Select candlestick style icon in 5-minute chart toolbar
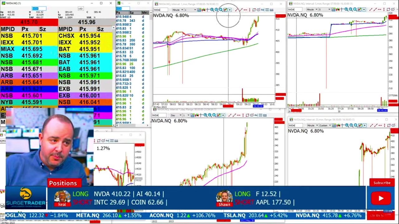The height and width of the screenshot is (224, 399). [x=338, y=10]
